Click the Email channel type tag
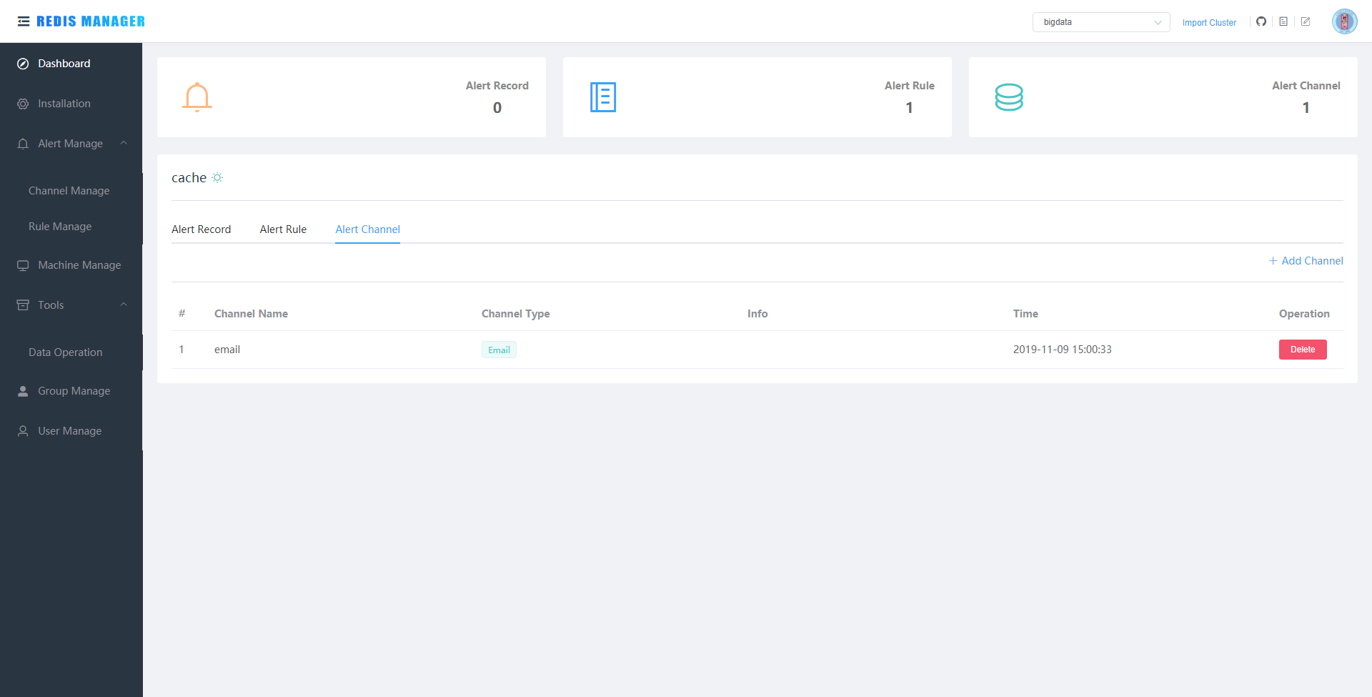Image resolution: width=1372 pixels, height=697 pixels. point(499,350)
